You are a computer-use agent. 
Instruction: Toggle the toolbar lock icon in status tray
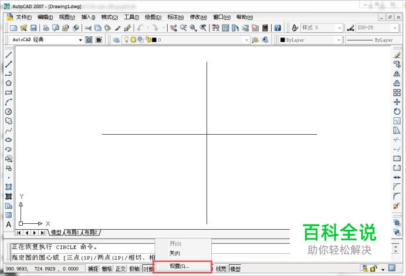[x=373, y=269]
